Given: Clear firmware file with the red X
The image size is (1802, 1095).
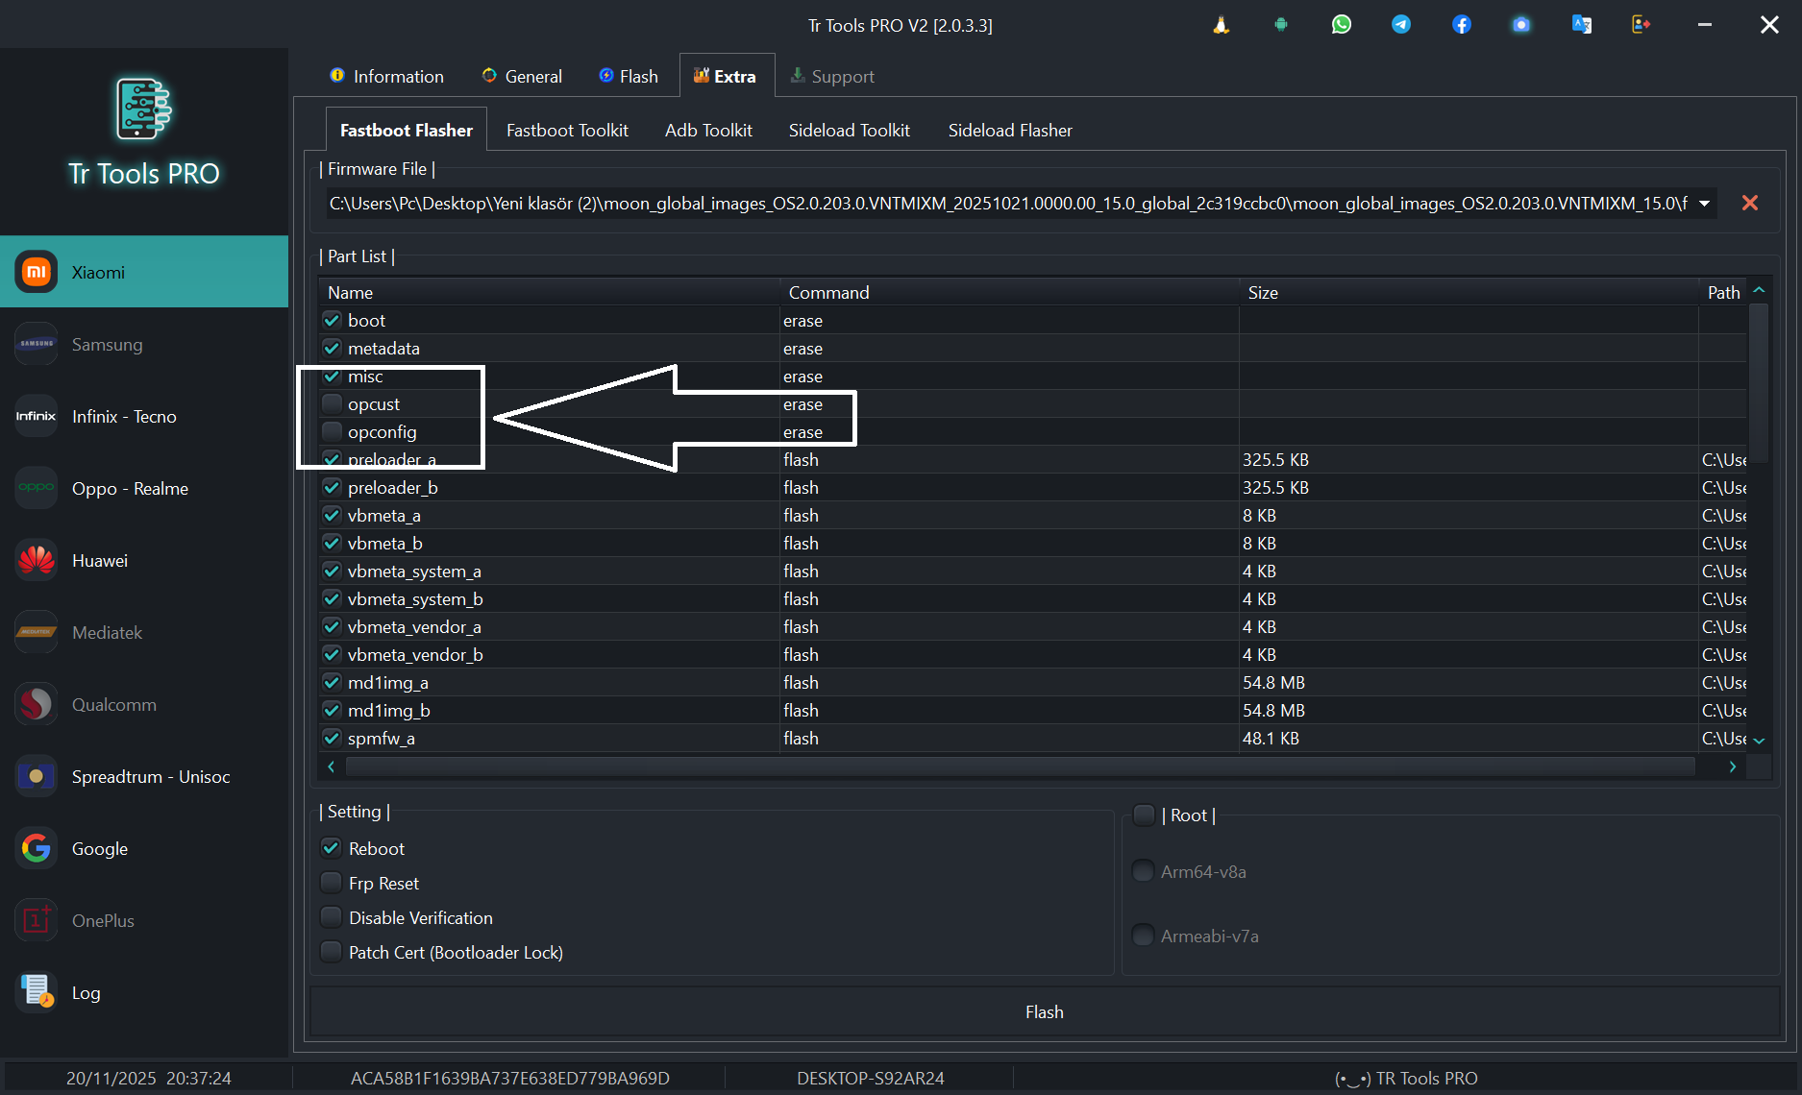Looking at the screenshot, I should tap(1750, 203).
